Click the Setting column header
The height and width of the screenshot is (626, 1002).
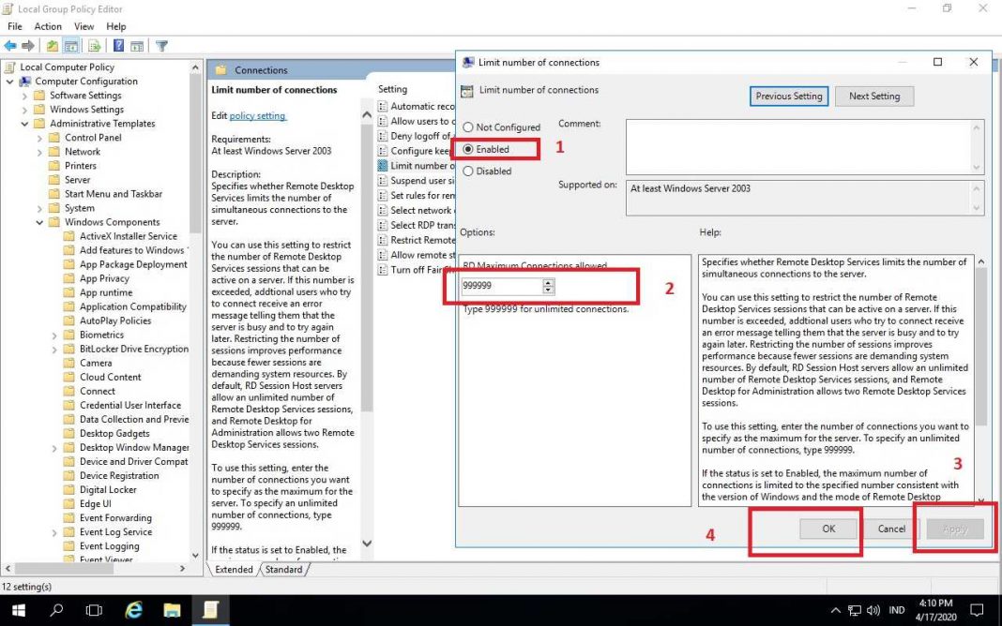[x=392, y=89]
